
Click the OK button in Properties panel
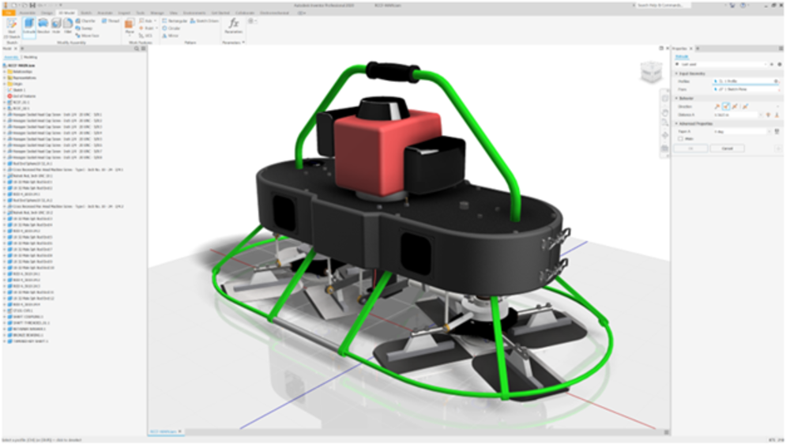tap(690, 149)
